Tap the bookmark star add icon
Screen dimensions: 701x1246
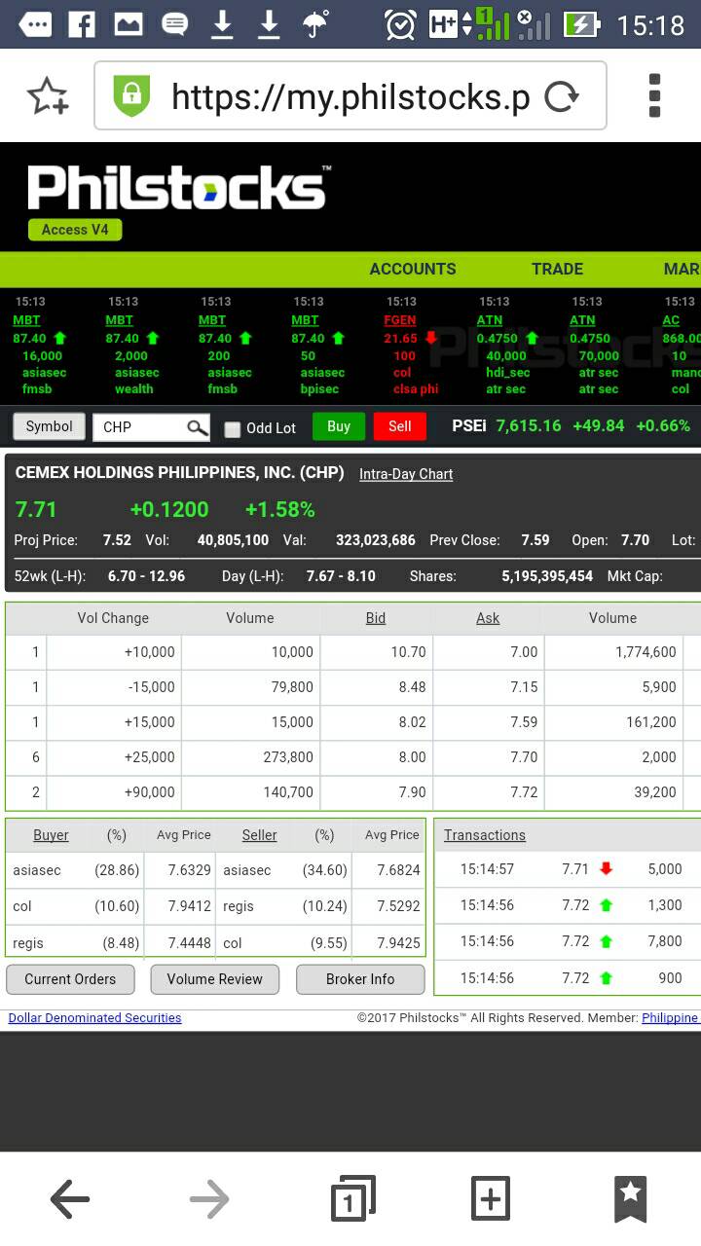pyautogui.click(x=48, y=96)
